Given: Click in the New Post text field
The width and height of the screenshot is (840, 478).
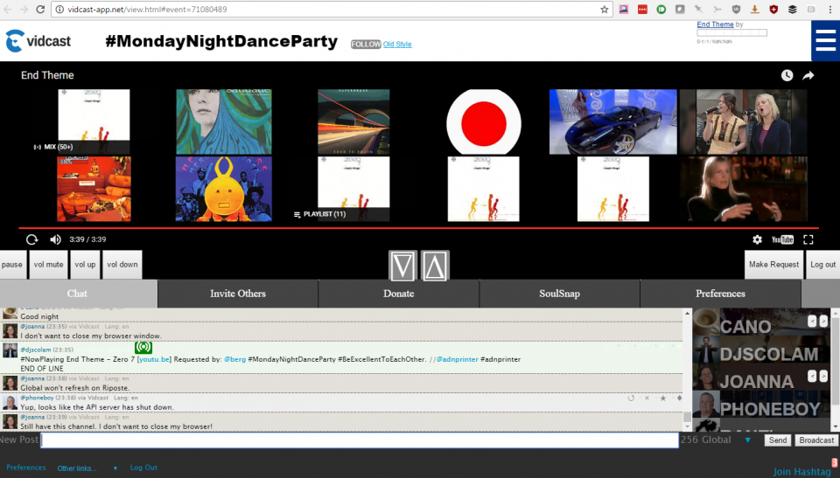Looking at the screenshot, I should 360,440.
